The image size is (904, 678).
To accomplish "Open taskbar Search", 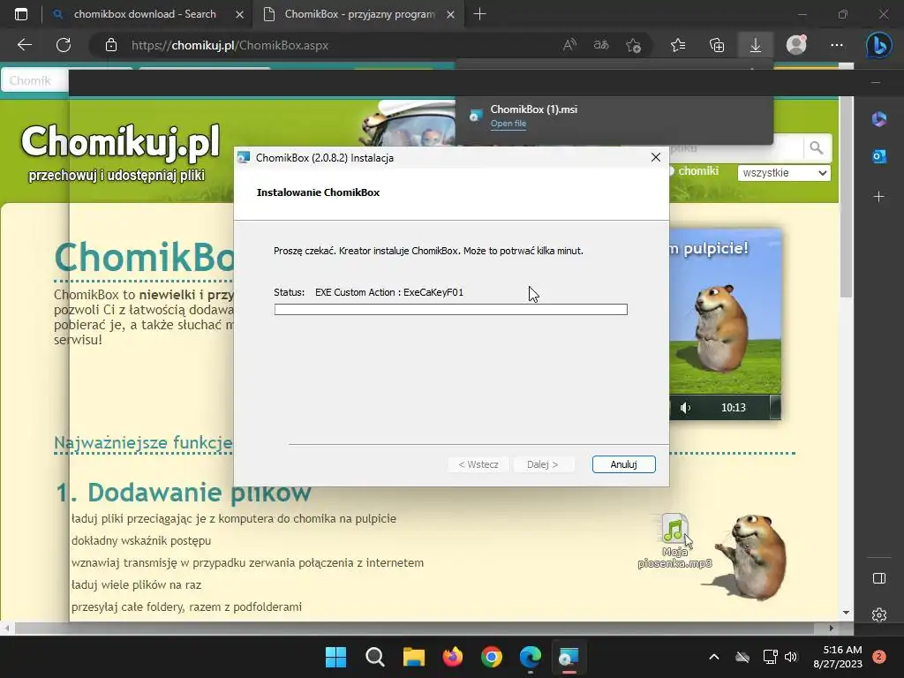I will (374, 657).
